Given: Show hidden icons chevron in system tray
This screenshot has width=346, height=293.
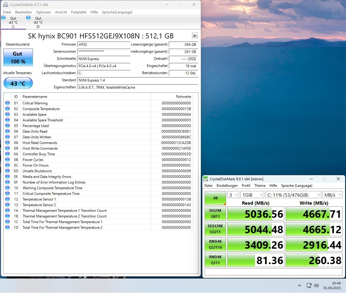Looking at the screenshot, I should point(299,286).
